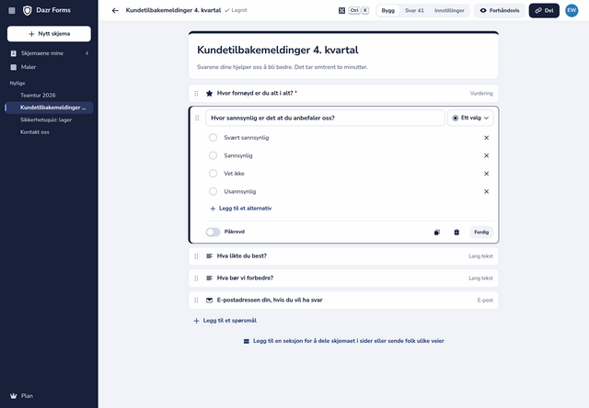
Task: Open the Ett valg question type dropdown
Action: point(470,119)
